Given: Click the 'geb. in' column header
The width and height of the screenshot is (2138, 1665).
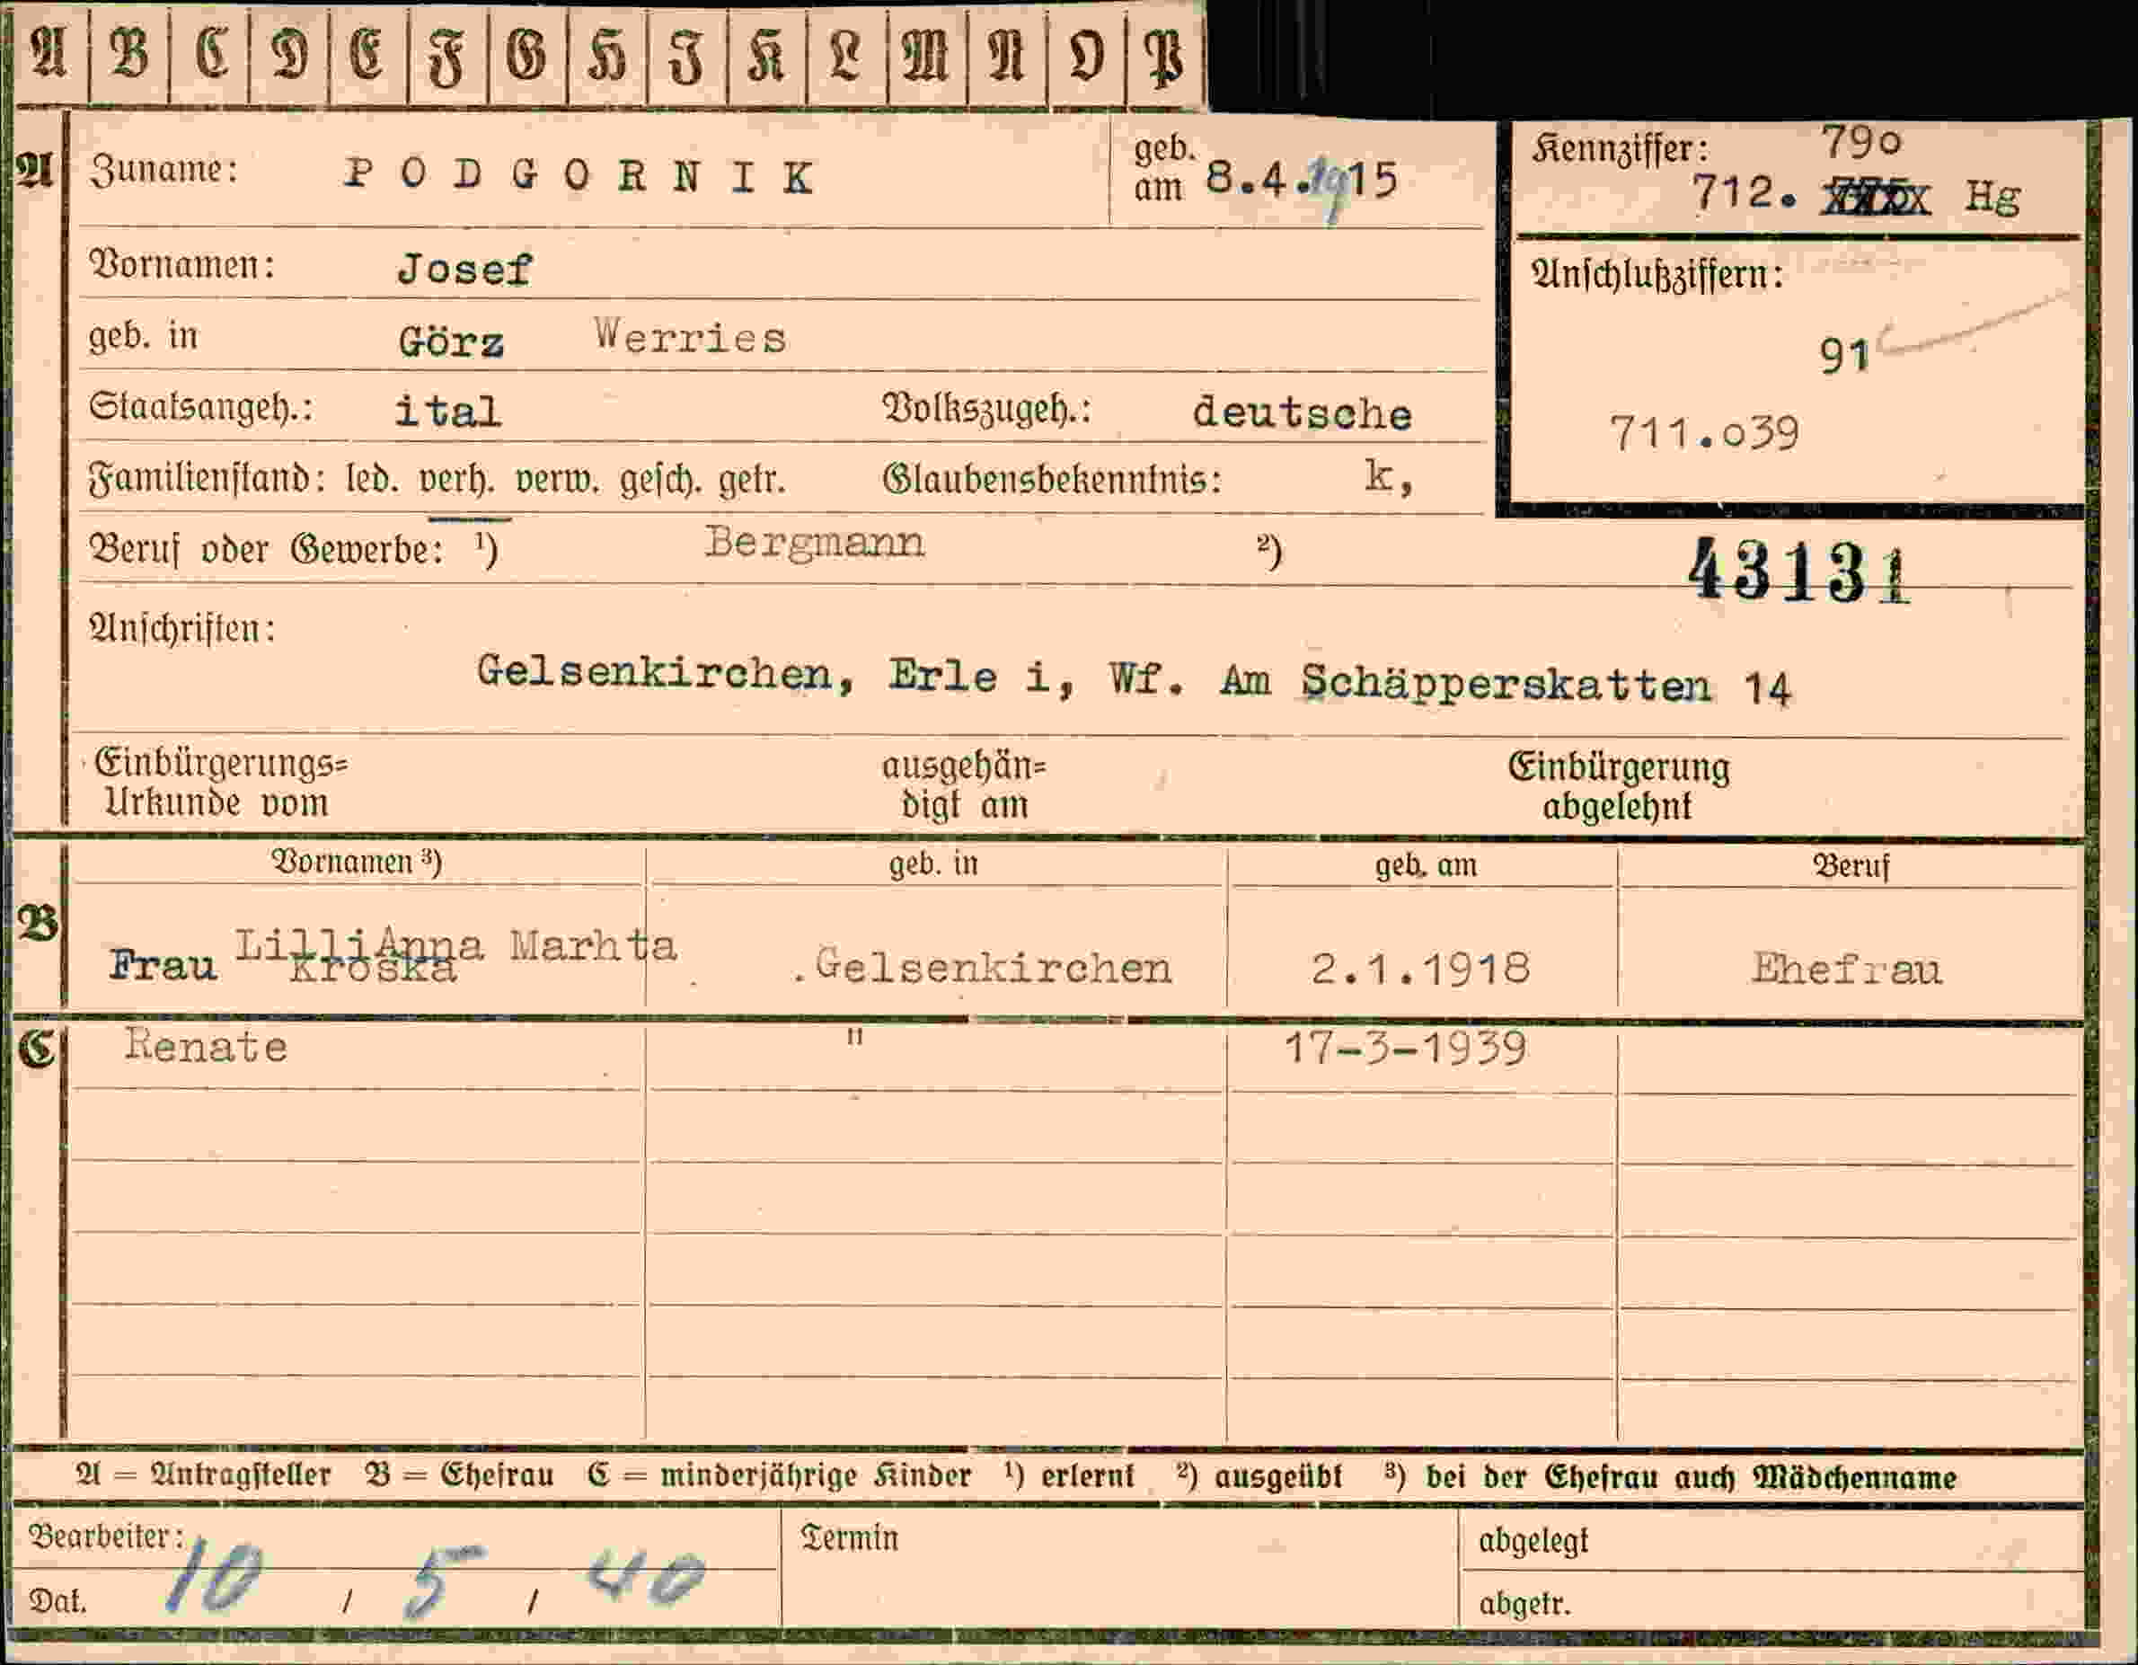Looking at the screenshot, I should tap(933, 863).
